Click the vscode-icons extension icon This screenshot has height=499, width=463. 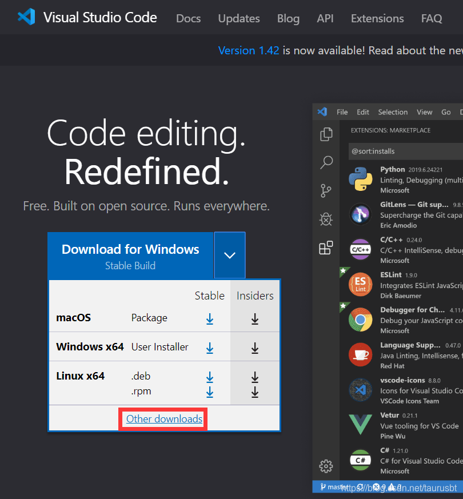pos(361,390)
